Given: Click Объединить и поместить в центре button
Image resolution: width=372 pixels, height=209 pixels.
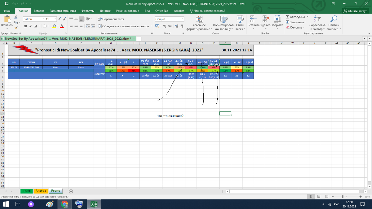Looking at the screenshot, I should 123,26.
